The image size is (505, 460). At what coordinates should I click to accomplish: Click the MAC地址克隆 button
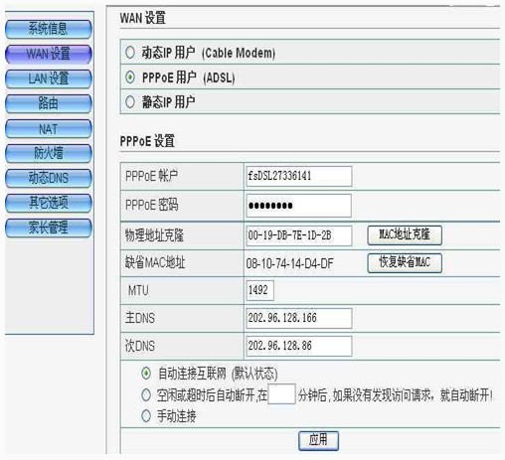(x=405, y=235)
